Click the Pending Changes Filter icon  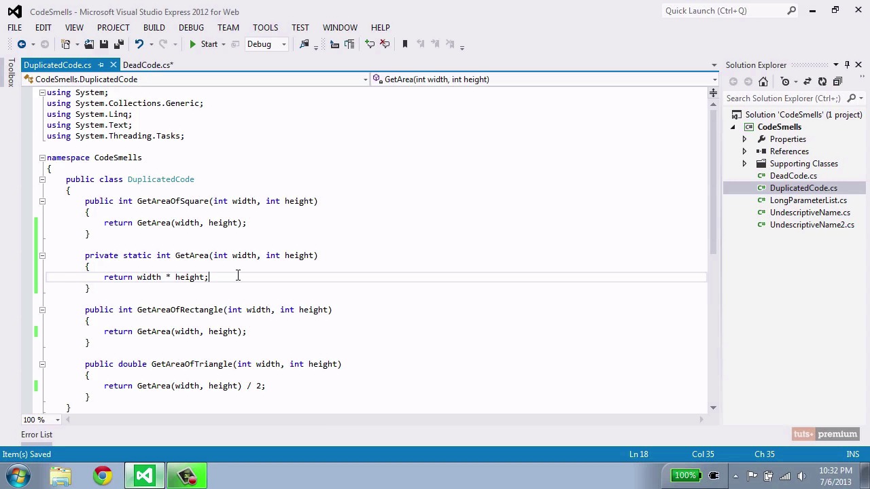point(786,81)
